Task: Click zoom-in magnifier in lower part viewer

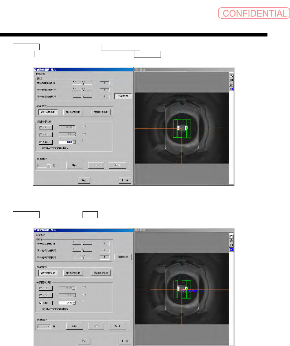Action: pyautogui.click(x=231, y=241)
